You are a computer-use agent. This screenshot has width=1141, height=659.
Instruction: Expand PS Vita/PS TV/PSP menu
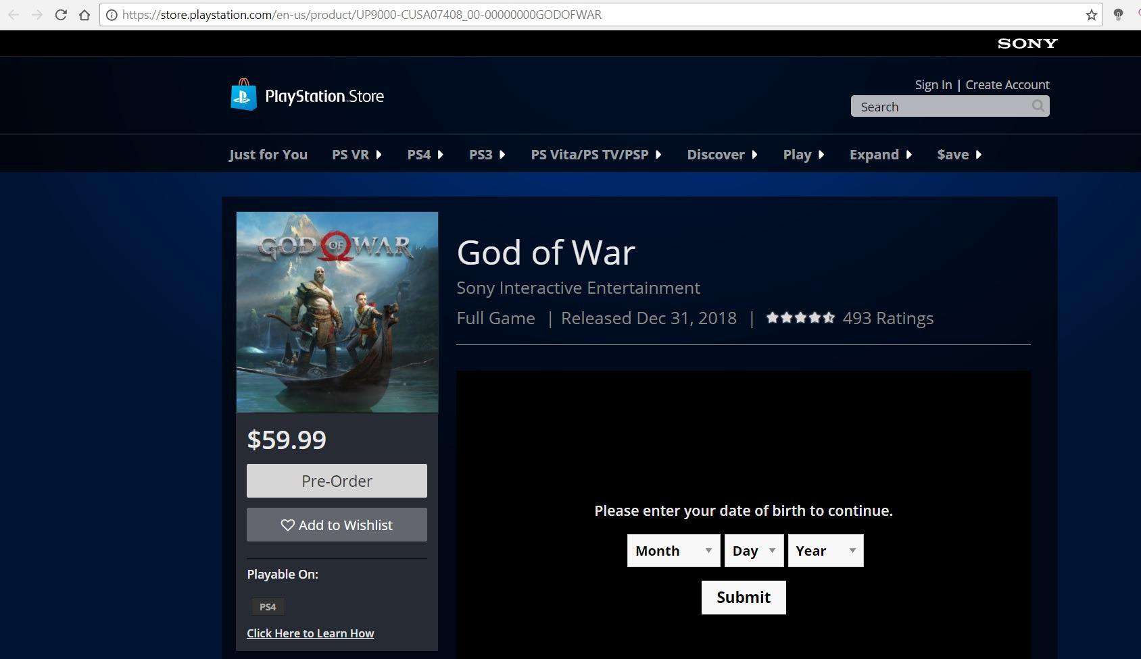click(x=596, y=155)
